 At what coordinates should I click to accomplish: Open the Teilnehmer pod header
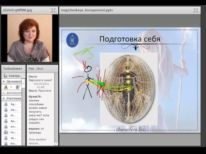tap(13, 69)
